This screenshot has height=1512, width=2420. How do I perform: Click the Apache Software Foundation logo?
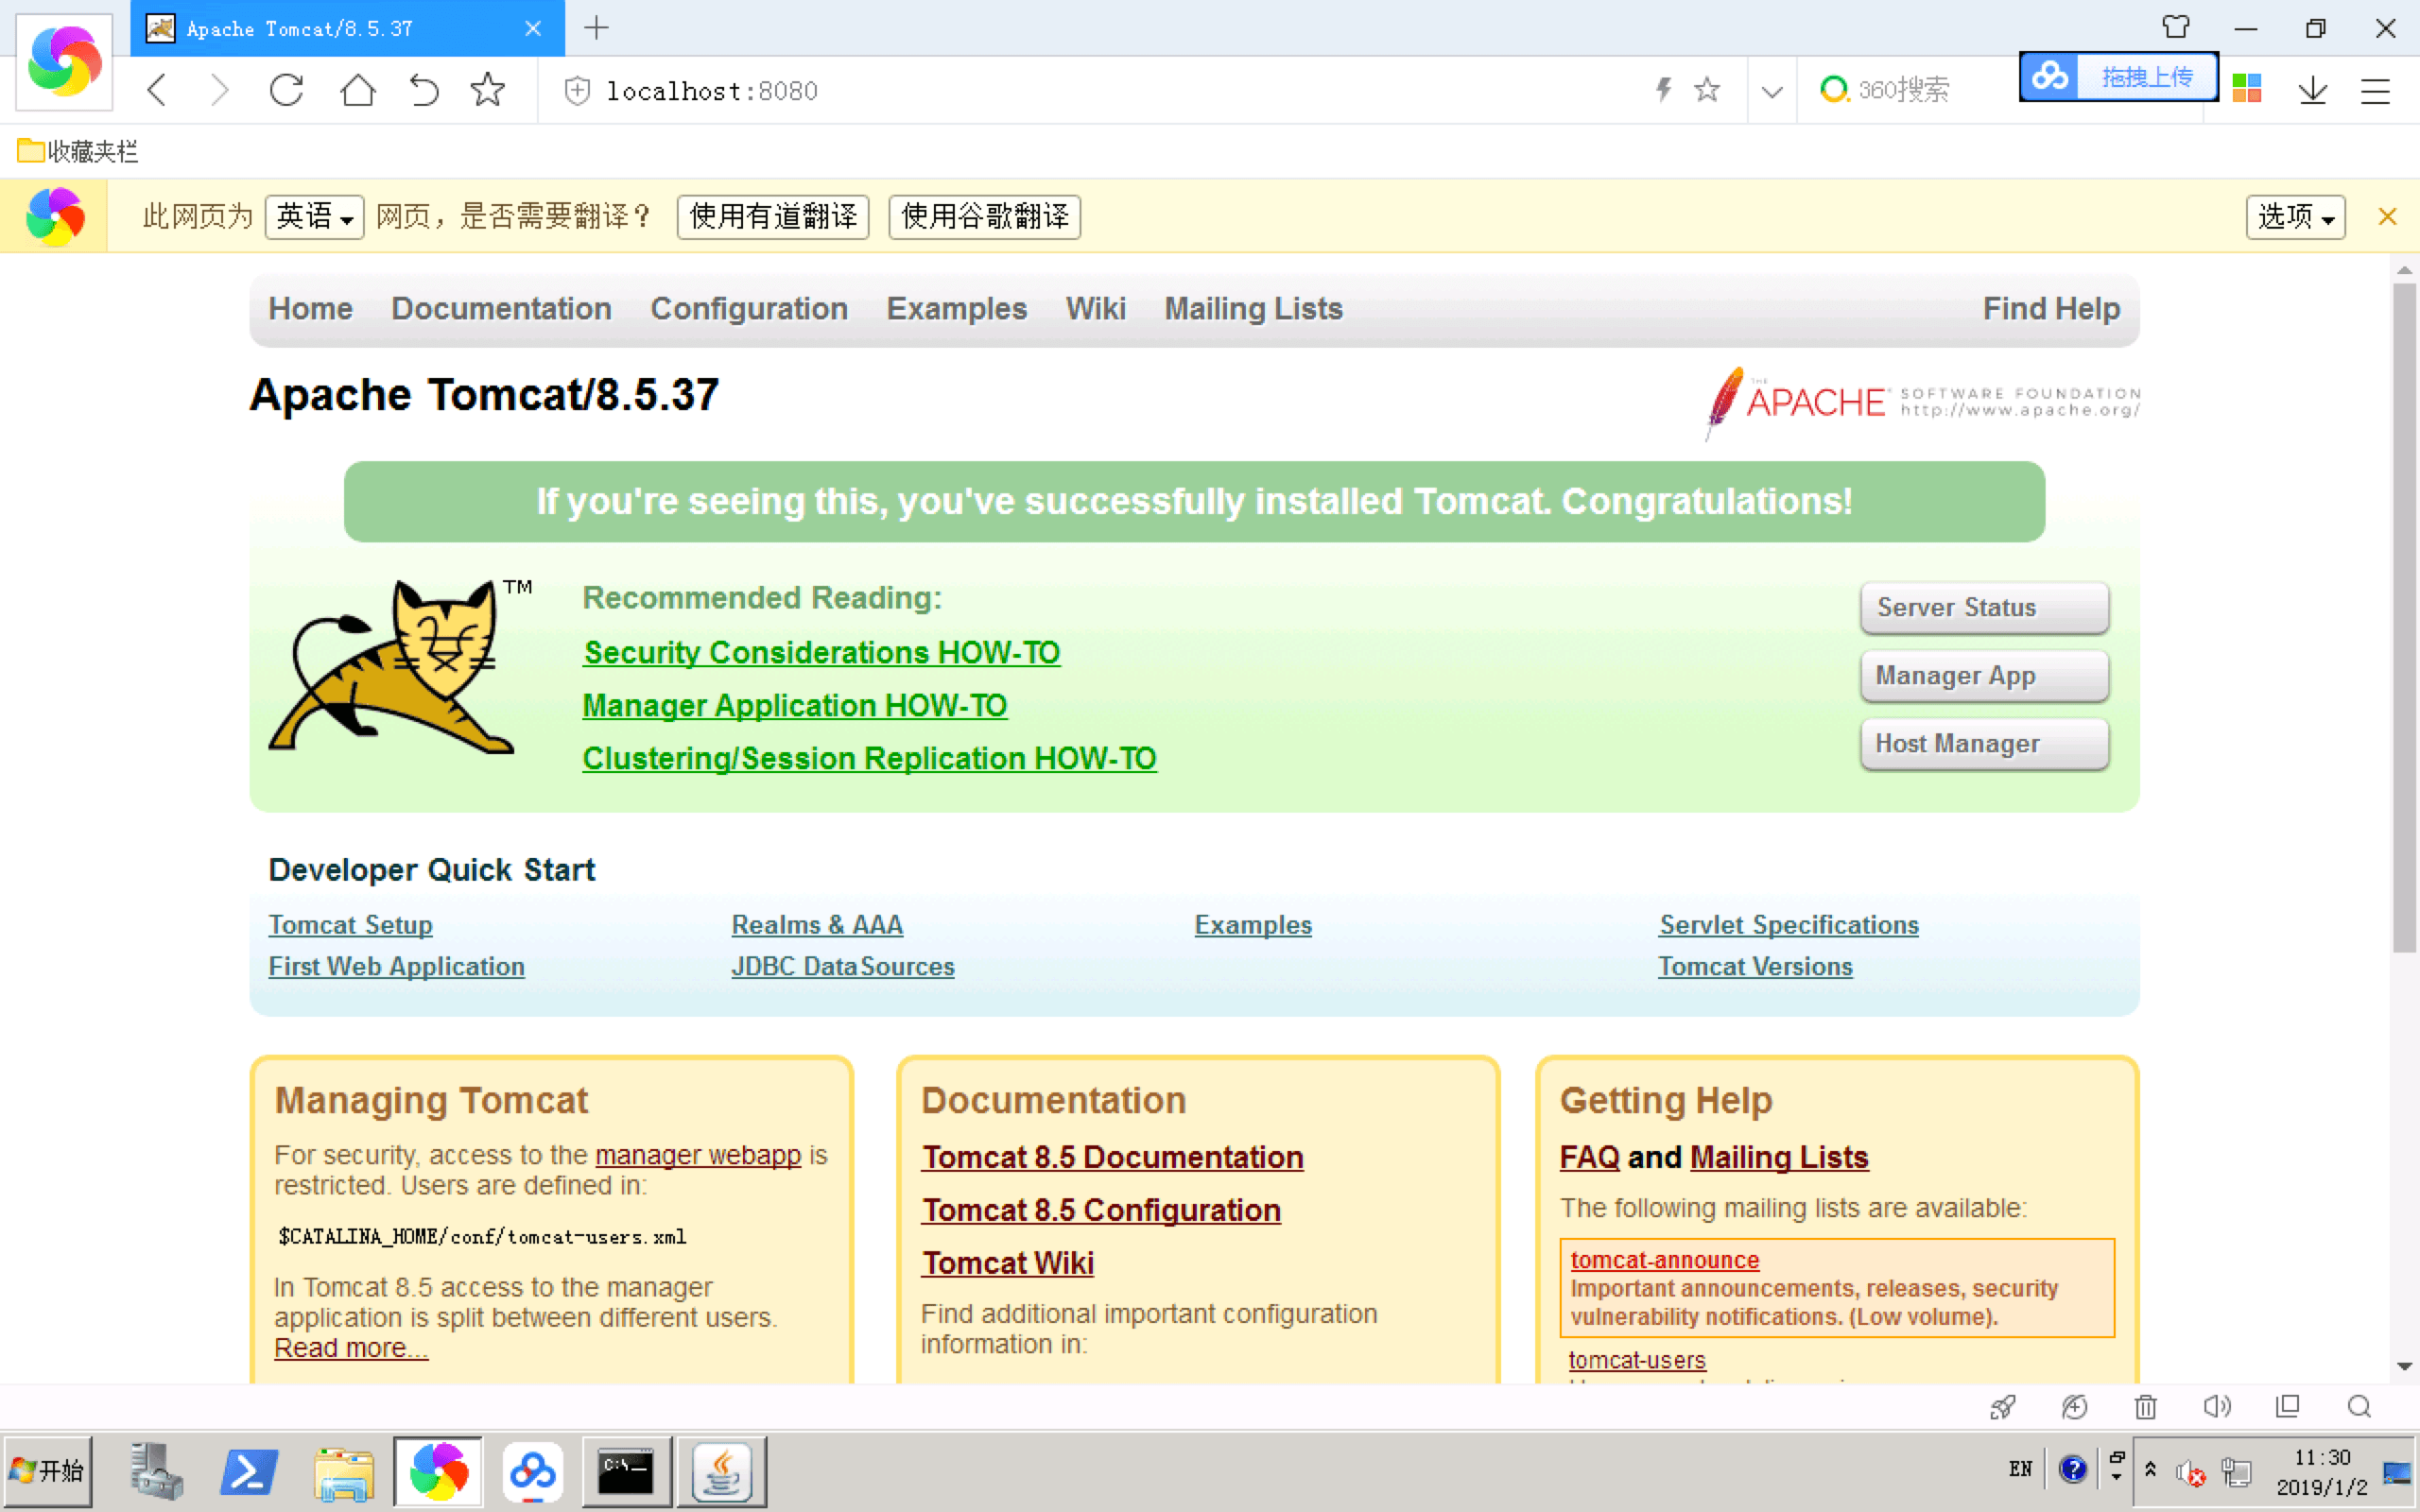1922,402
